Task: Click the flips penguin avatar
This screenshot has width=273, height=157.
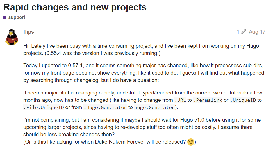Action: [12, 36]
